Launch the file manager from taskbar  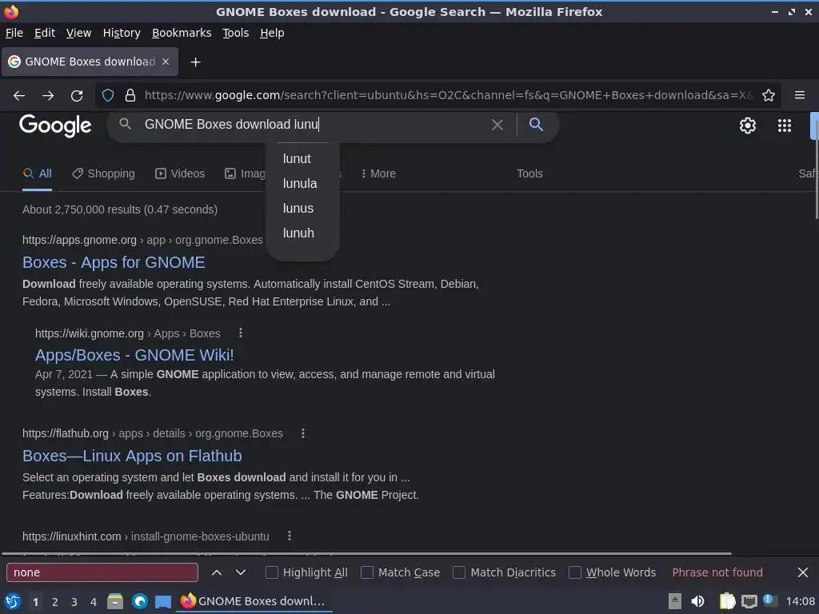pyautogui.click(x=115, y=601)
